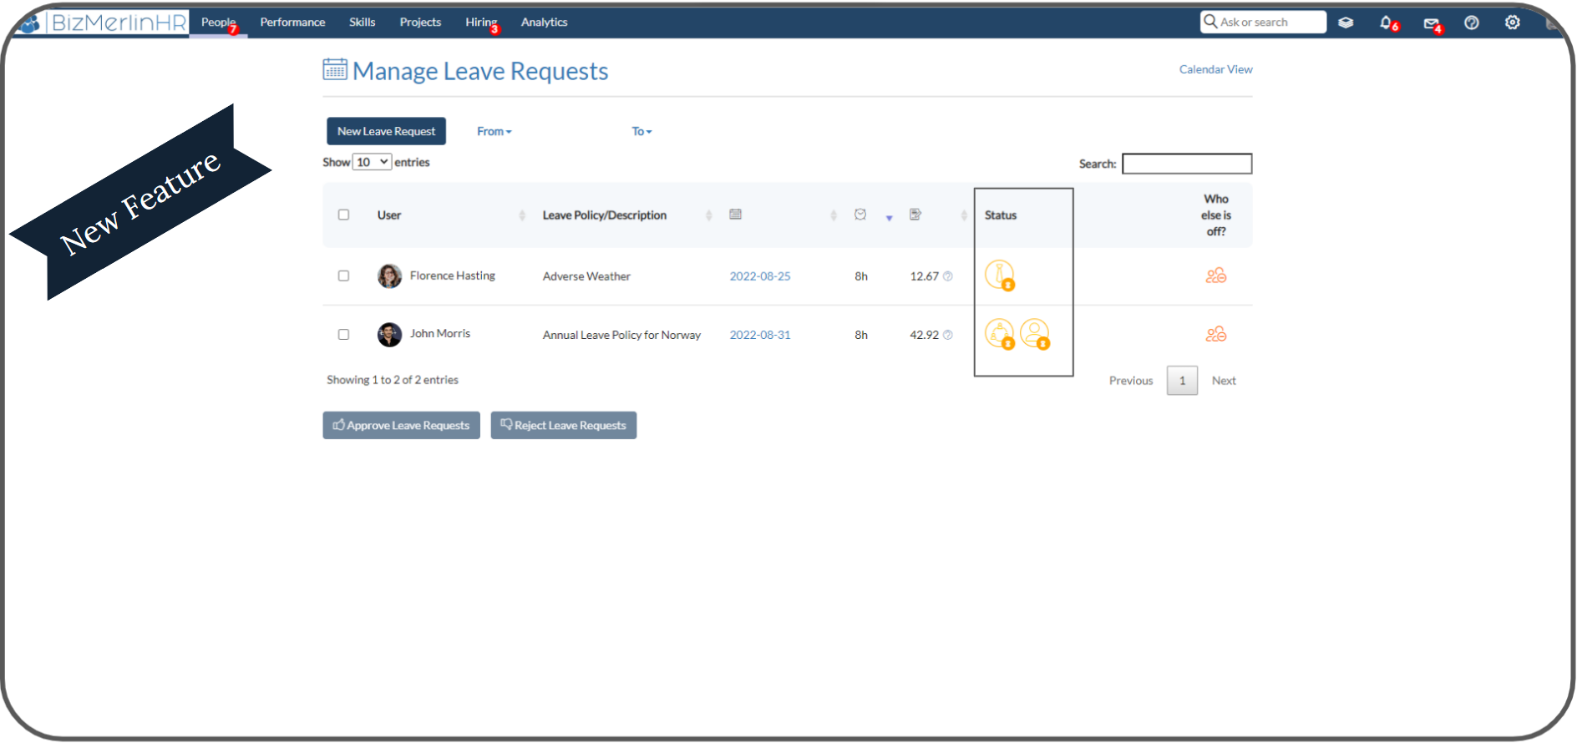The height and width of the screenshot is (743, 1577).
Task: Focus the table Search input box
Action: tap(1187, 164)
